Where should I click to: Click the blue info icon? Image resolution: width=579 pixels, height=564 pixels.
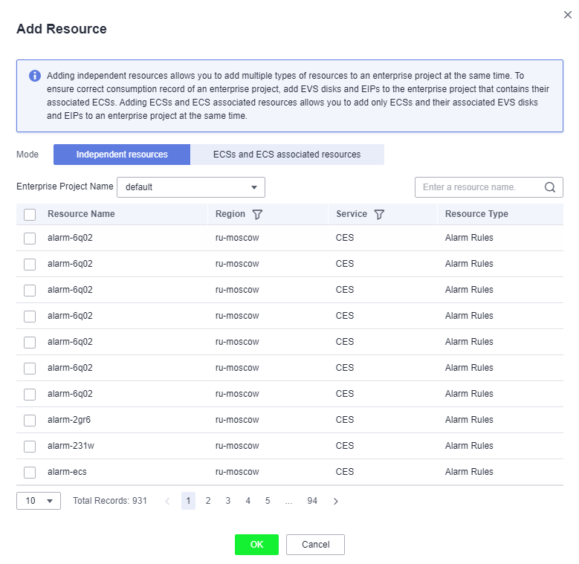coord(35,76)
